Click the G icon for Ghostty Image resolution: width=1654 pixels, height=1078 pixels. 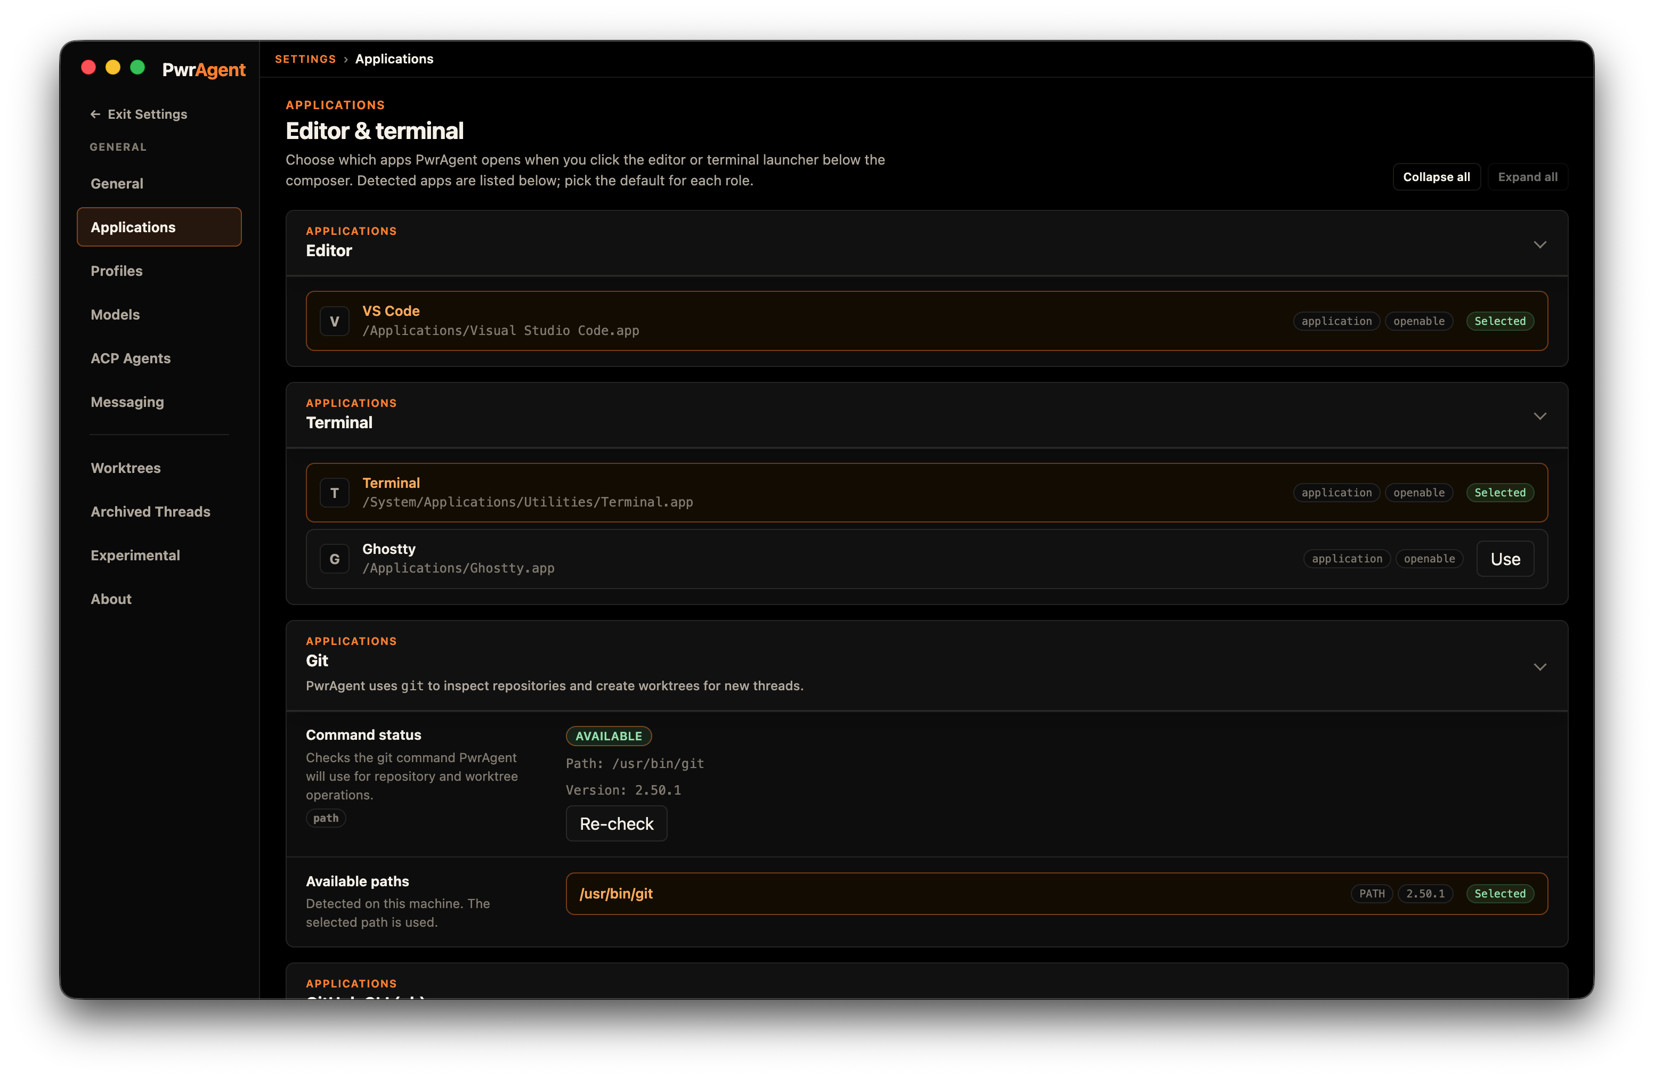point(334,559)
